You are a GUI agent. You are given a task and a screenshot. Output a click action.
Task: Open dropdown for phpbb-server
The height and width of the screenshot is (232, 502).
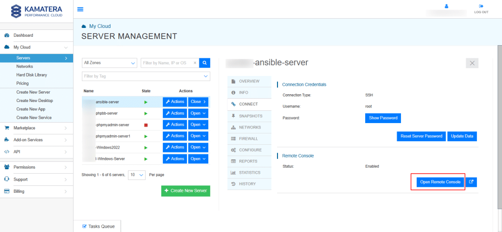[198, 113]
